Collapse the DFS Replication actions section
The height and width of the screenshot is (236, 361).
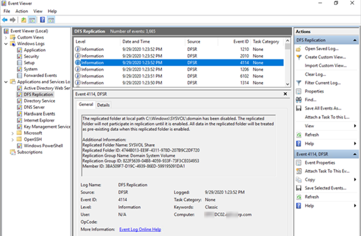coord(355,40)
